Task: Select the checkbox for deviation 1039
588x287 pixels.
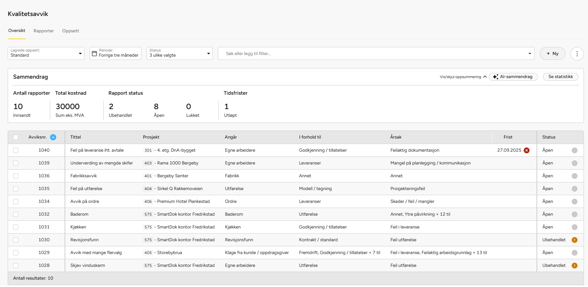Action: 16,163
